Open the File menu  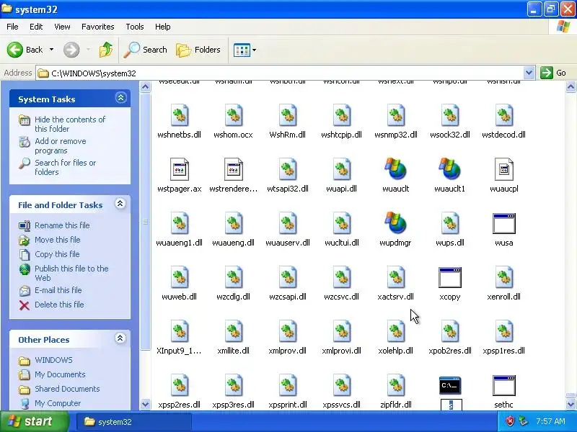(x=12, y=27)
